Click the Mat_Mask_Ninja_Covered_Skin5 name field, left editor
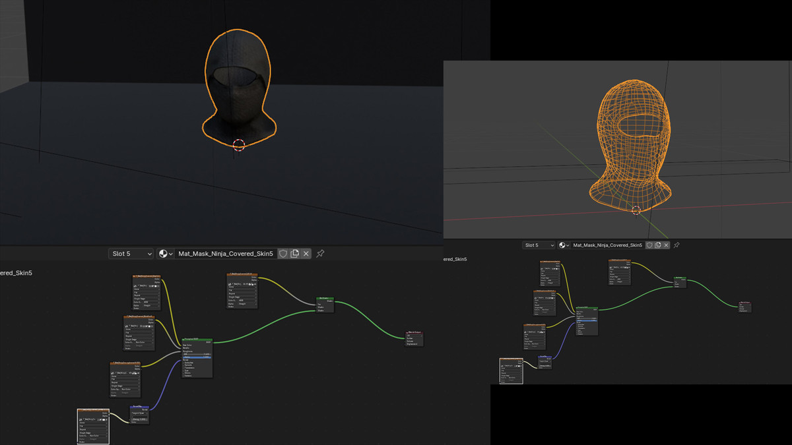The width and height of the screenshot is (792, 445). (226, 254)
